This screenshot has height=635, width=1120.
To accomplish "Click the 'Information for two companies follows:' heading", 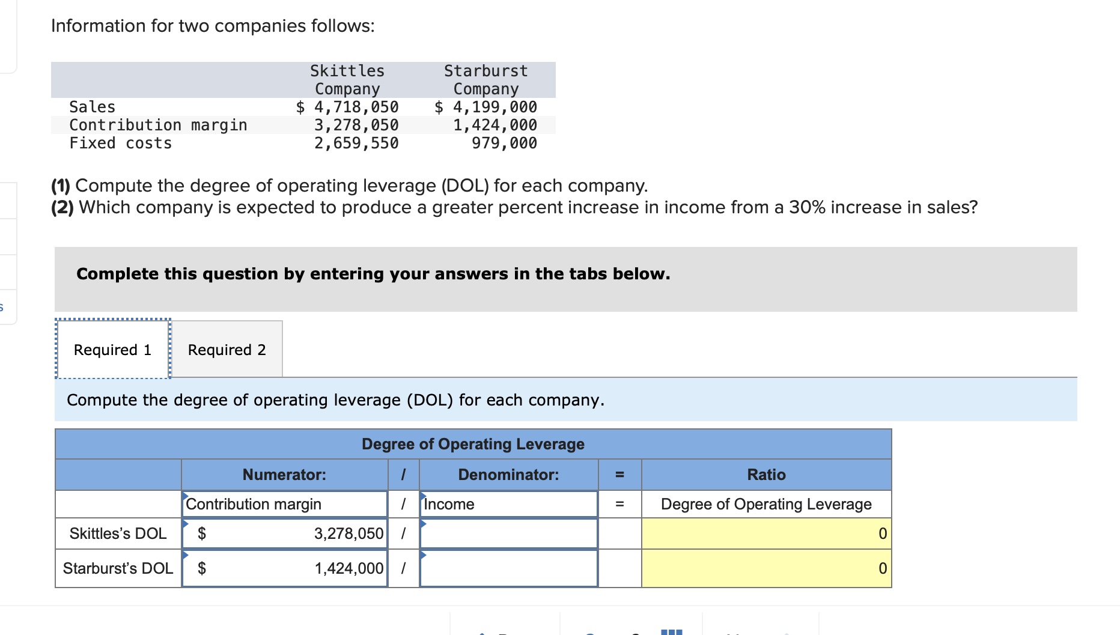I will [x=213, y=26].
